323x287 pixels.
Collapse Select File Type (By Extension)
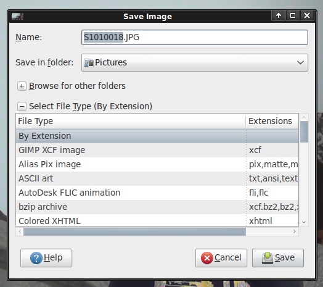coord(22,106)
